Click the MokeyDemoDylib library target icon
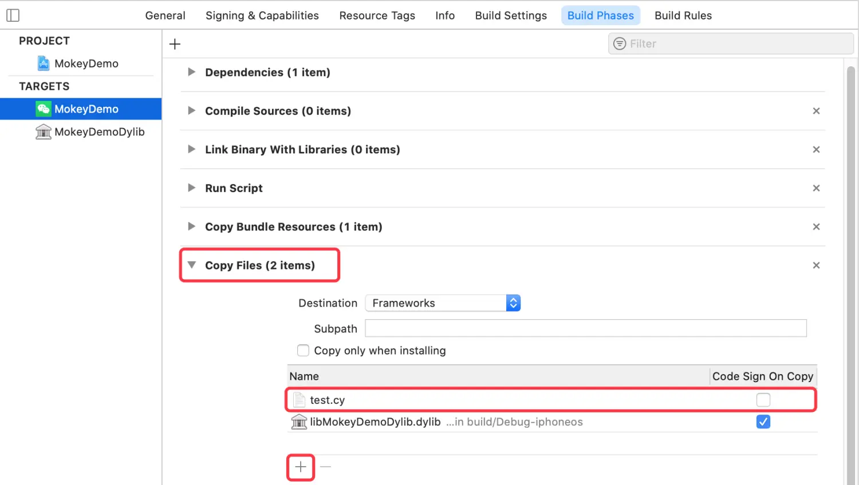 click(x=44, y=132)
